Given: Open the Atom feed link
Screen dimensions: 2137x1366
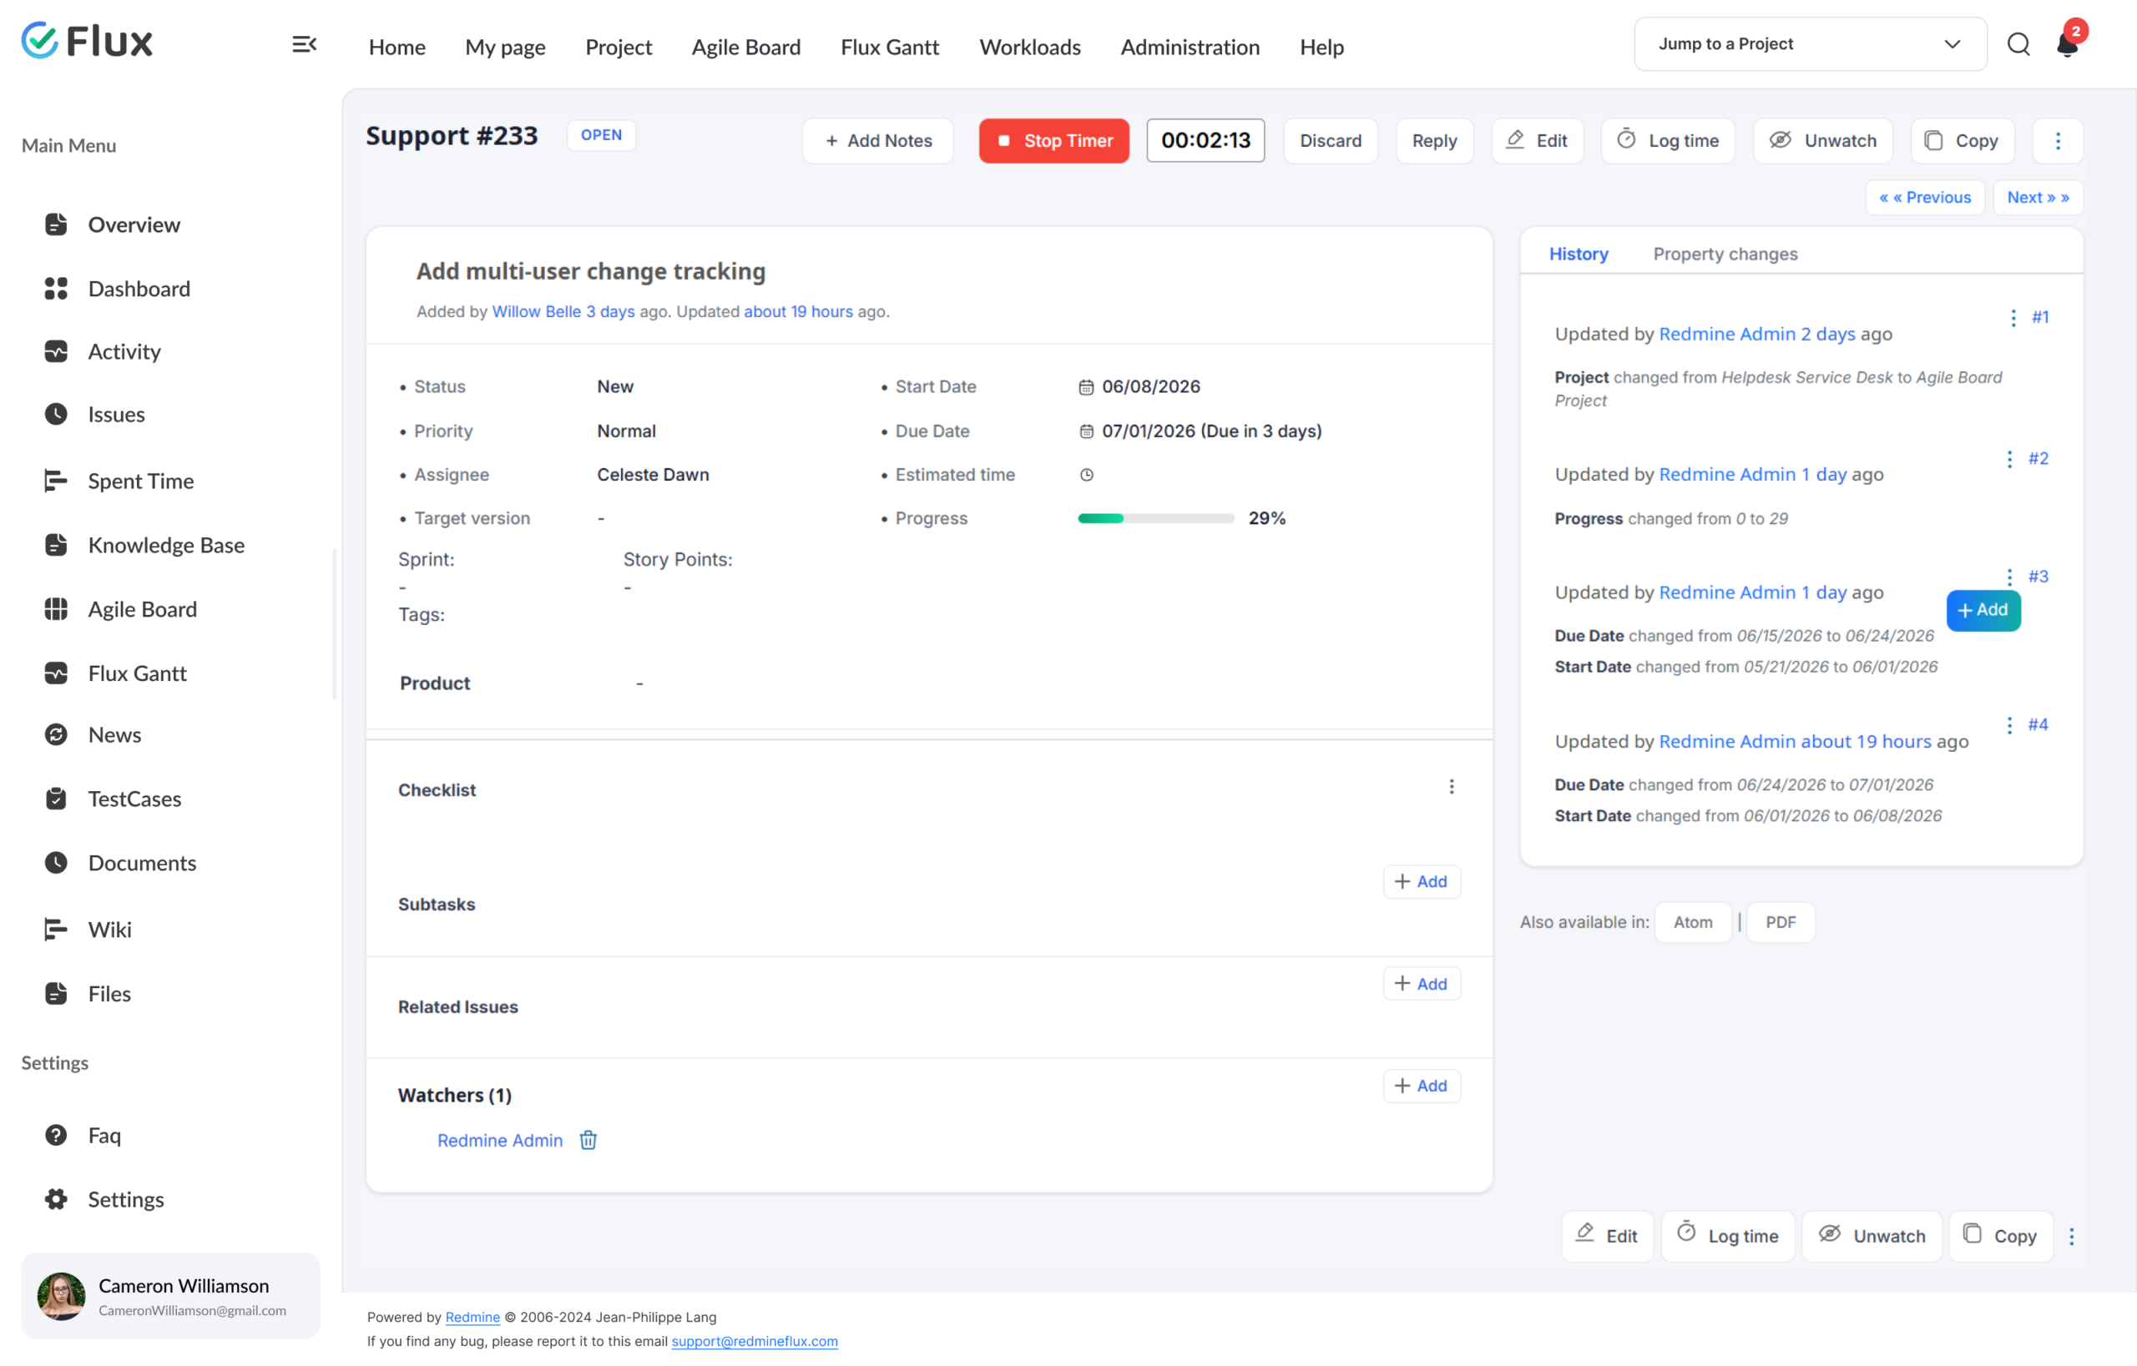Looking at the screenshot, I should coord(1692,921).
